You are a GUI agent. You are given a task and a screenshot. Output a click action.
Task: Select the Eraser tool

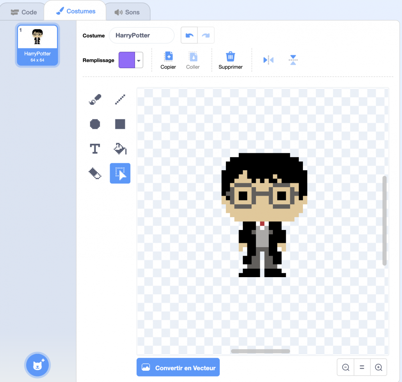point(95,173)
